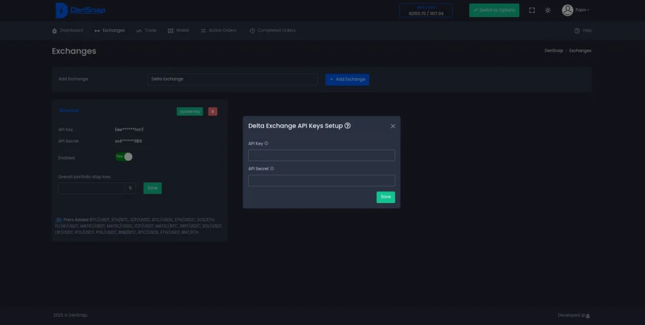Viewport: 645px width, 325px height.
Task: Click Save in the API Keys dialog
Action: (x=385, y=197)
